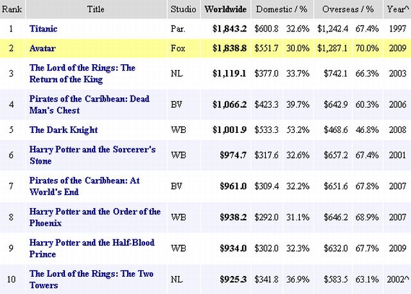Sort by the Title column header
The image size is (411, 294).
click(95, 10)
